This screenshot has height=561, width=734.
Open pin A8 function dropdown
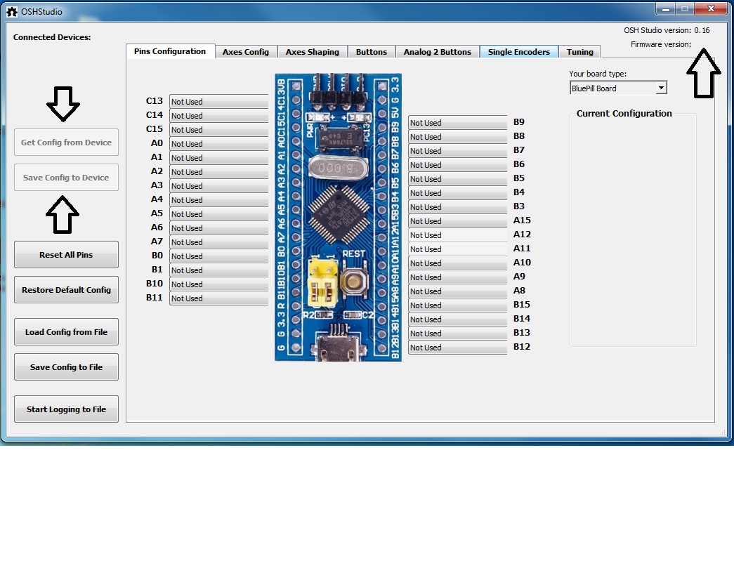[x=458, y=291]
